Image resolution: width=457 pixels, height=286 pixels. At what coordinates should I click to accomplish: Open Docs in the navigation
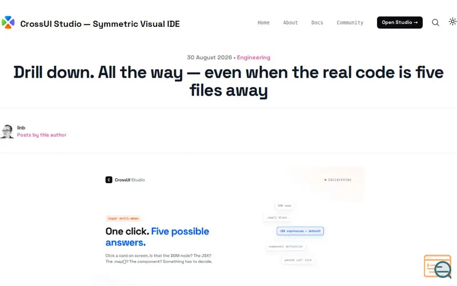point(317,22)
